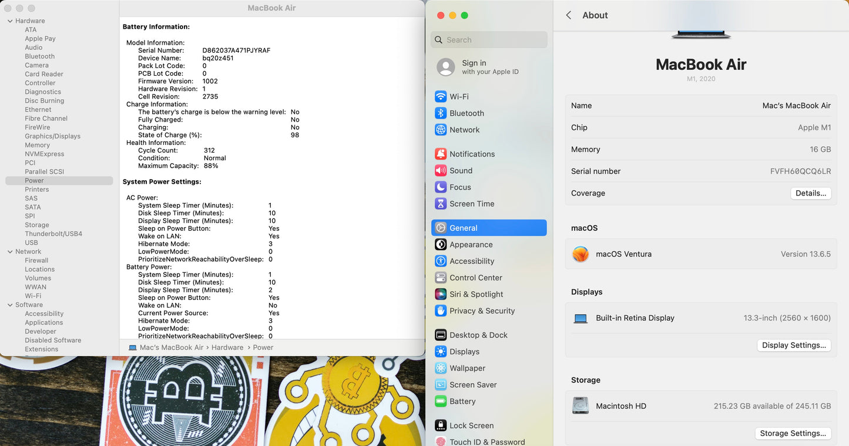The image size is (849, 446).
Task: Choose the Focus moon icon
Action: [x=441, y=187]
